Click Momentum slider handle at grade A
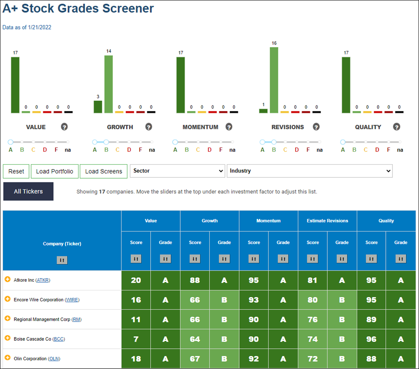 [x=175, y=142]
